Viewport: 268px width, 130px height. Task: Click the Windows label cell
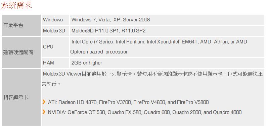point(55,20)
